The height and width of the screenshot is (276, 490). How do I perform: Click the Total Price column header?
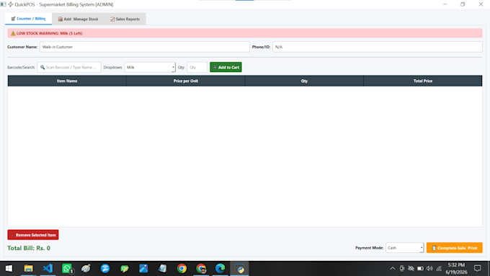(423, 81)
